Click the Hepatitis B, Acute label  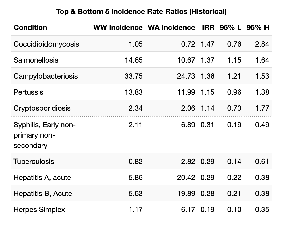(x=43, y=193)
